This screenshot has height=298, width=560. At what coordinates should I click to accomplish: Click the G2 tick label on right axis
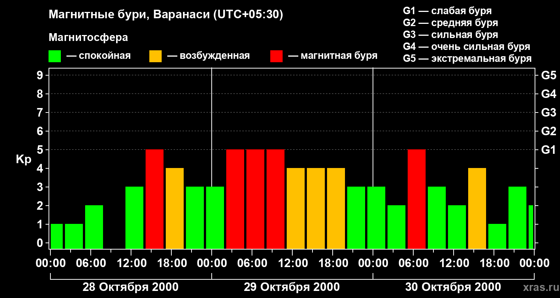[548, 131]
